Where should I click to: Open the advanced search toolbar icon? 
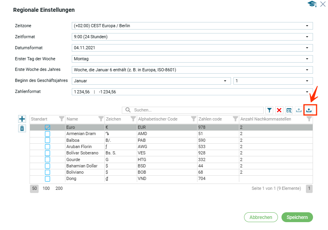[x=289, y=110]
